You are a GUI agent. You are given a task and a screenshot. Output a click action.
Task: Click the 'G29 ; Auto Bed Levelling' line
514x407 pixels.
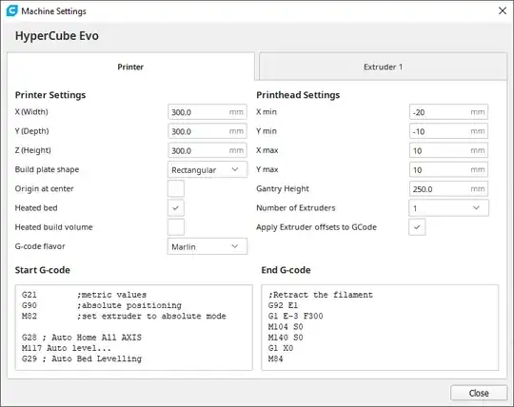click(82, 359)
